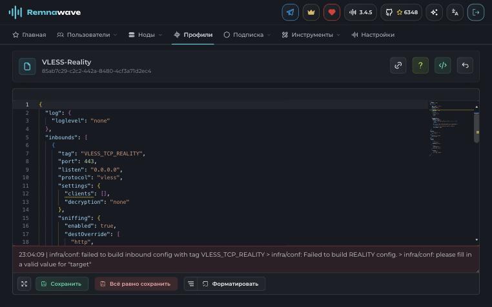
Task: Click the Форматировать button
Action: [231, 284]
